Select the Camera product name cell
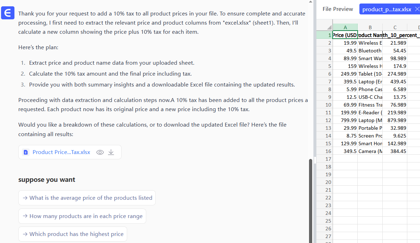The image size is (420, 243). (370, 151)
